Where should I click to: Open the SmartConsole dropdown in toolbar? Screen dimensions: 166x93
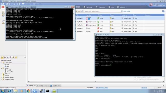tap(38, 4)
